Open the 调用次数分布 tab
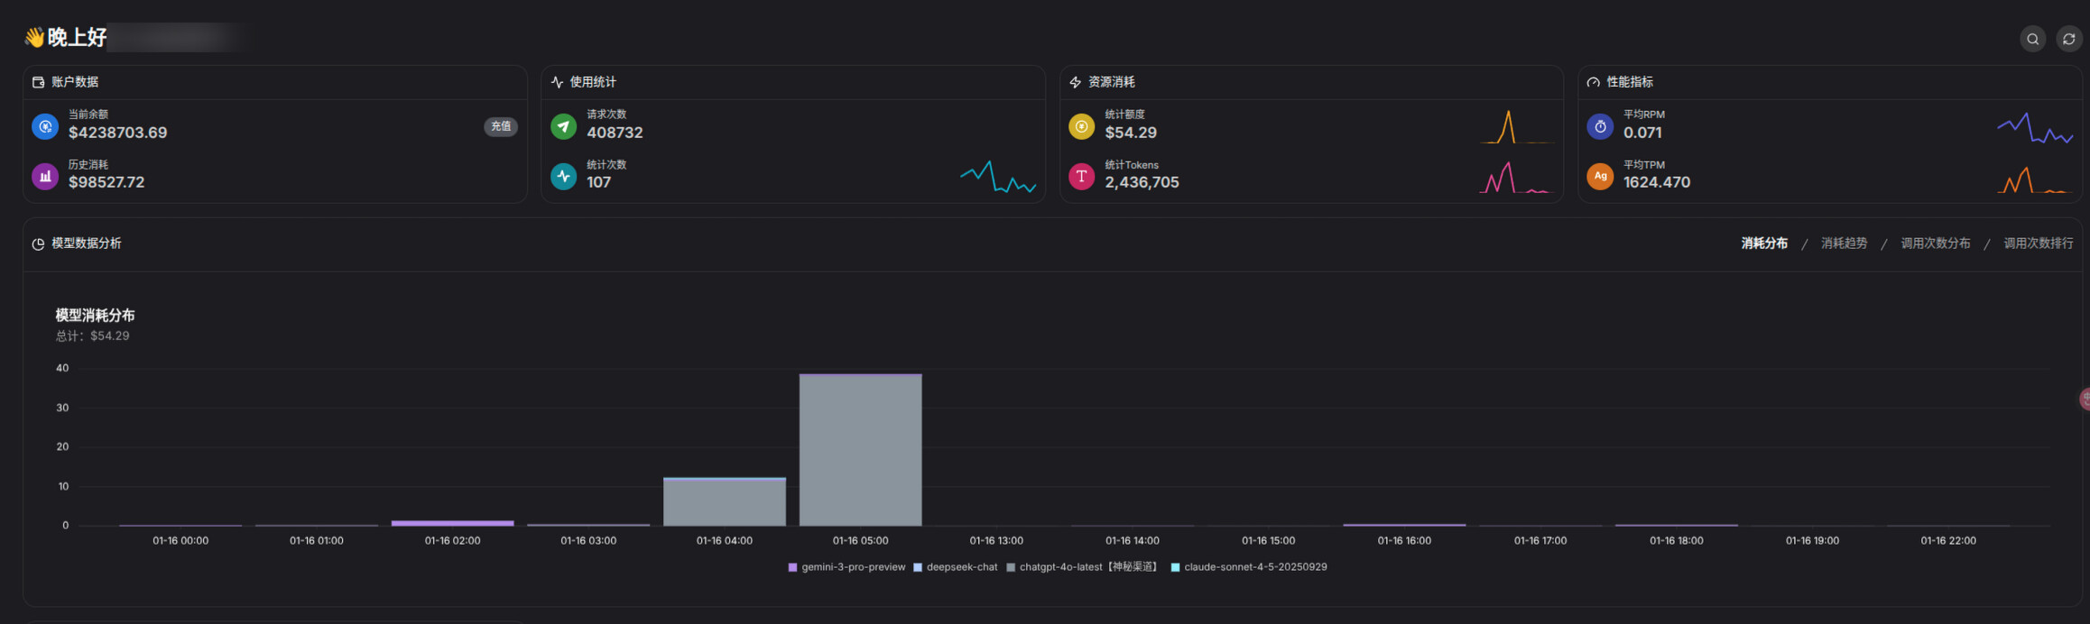This screenshot has height=624, width=2090. pos(1935,243)
